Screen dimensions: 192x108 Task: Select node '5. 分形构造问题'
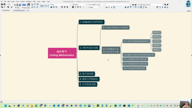[x=88, y=84]
